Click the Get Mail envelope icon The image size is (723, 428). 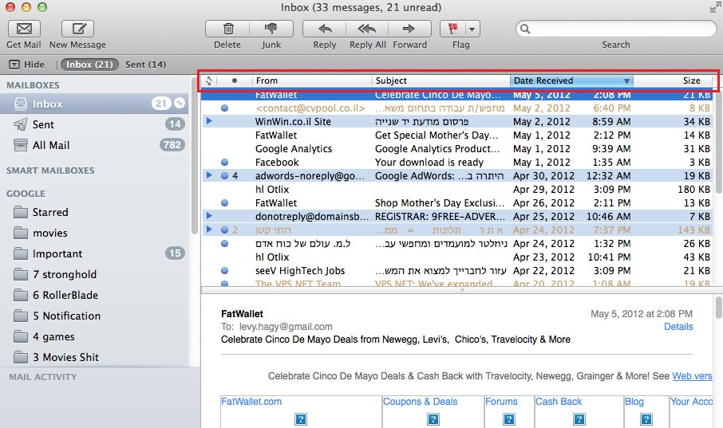pyautogui.click(x=24, y=29)
